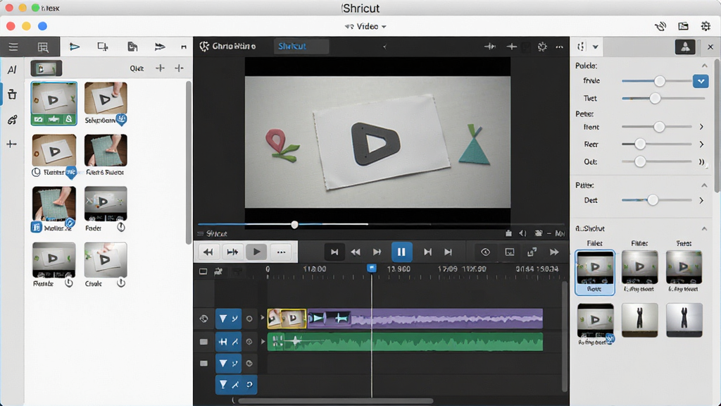The width and height of the screenshot is (721, 406).
Task: Open the settings gear in the top-right corner
Action: coord(706,26)
